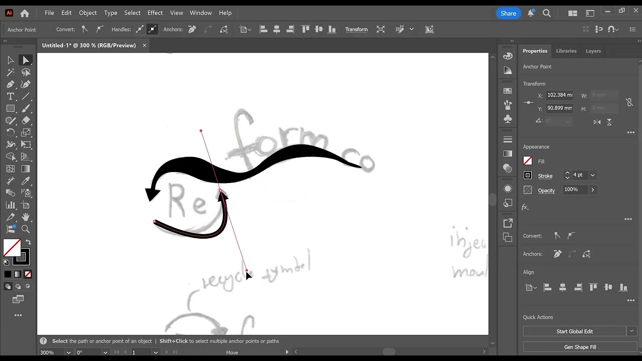
Task: Select the Pen tool
Action: pos(11,84)
